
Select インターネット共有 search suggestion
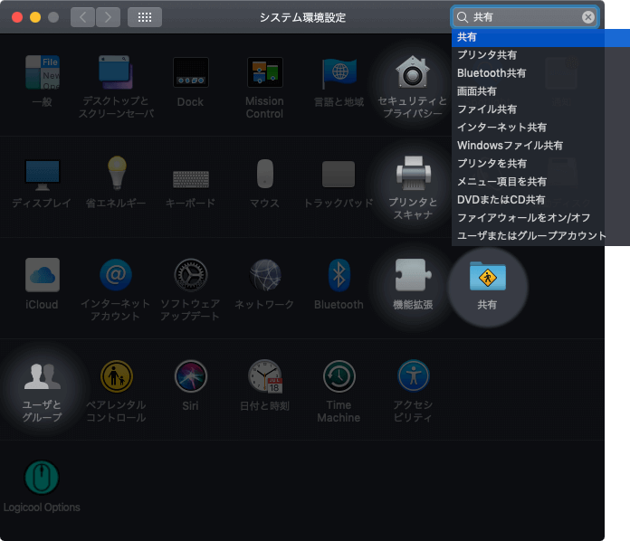click(x=540, y=128)
